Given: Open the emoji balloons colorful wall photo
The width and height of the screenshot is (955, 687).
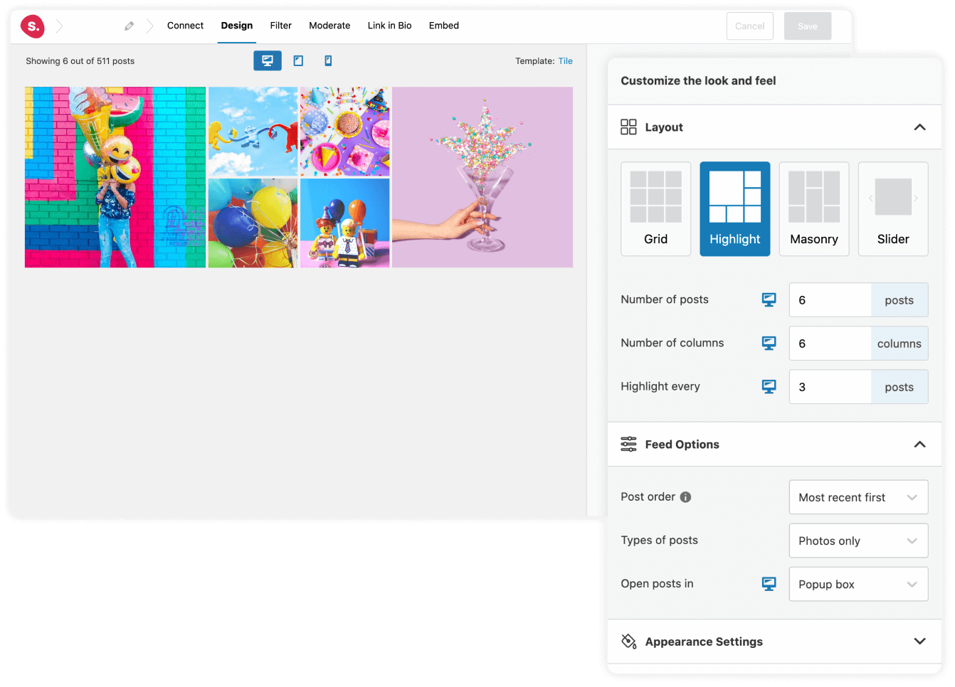Looking at the screenshot, I should 115,177.
